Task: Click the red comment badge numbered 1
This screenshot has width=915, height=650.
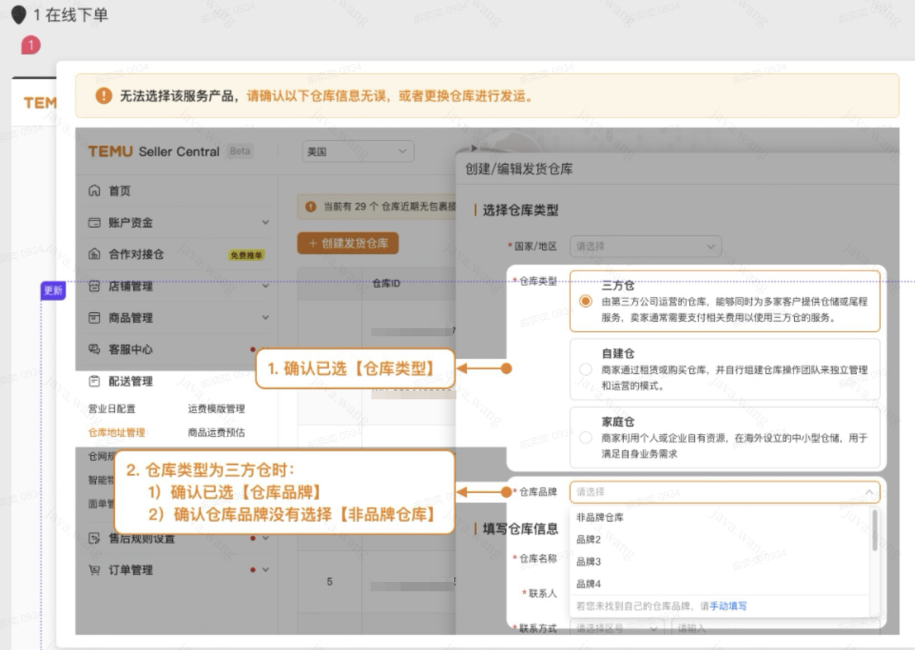Action: click(31, 46)
